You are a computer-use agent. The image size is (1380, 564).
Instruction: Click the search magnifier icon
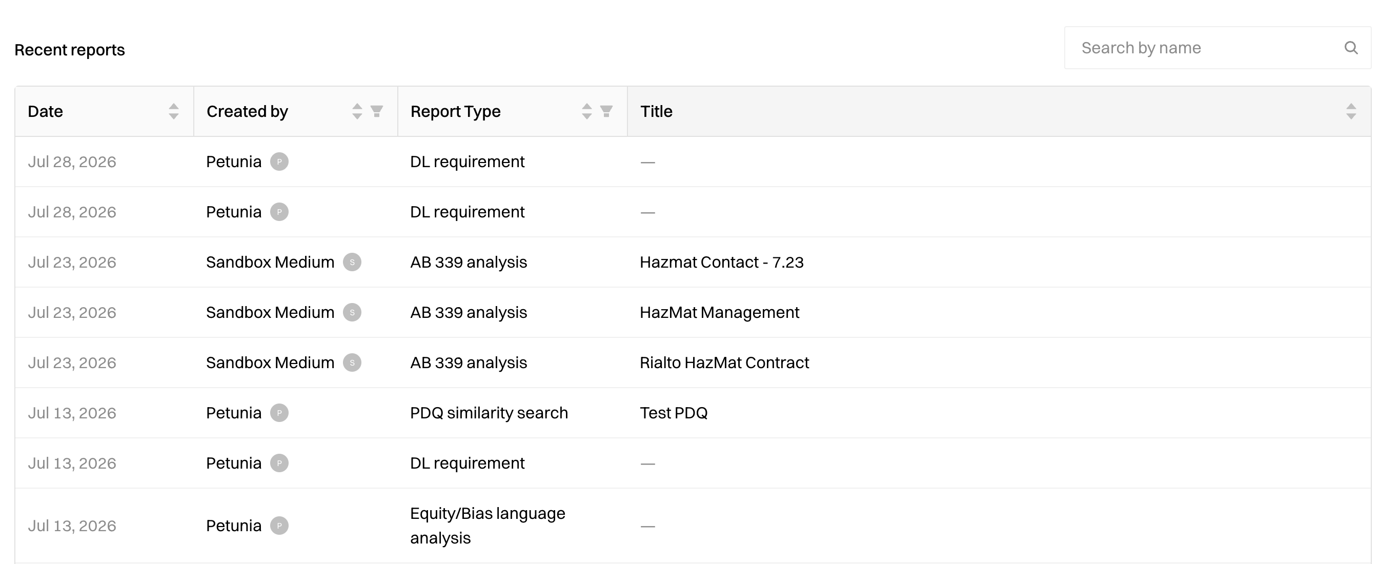[x=1351, y=48]
